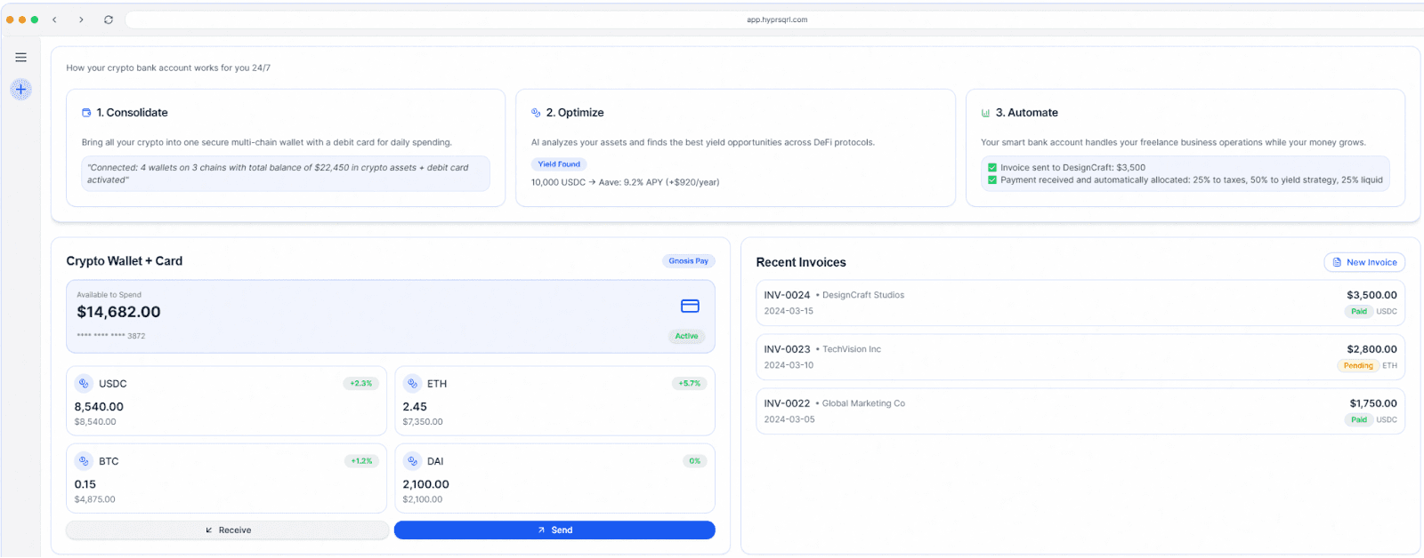Click the masked card number ending 3872

point(110,336)
